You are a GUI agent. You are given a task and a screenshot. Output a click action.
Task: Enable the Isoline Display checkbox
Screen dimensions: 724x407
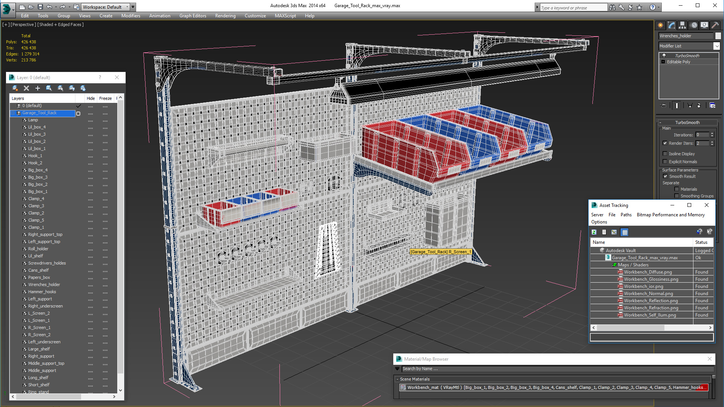click(665, 154)
